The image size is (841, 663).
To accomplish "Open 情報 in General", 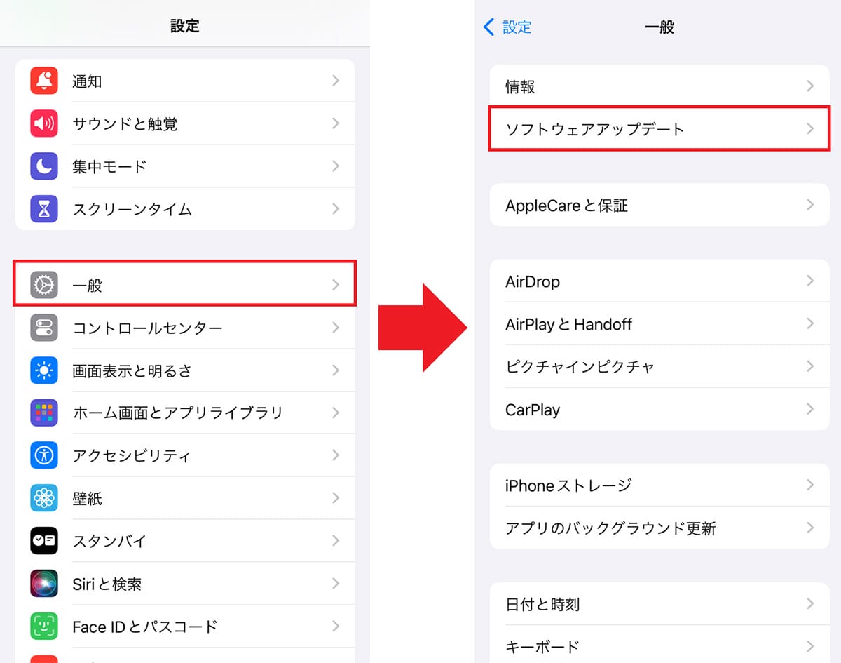I will (659, 86).
